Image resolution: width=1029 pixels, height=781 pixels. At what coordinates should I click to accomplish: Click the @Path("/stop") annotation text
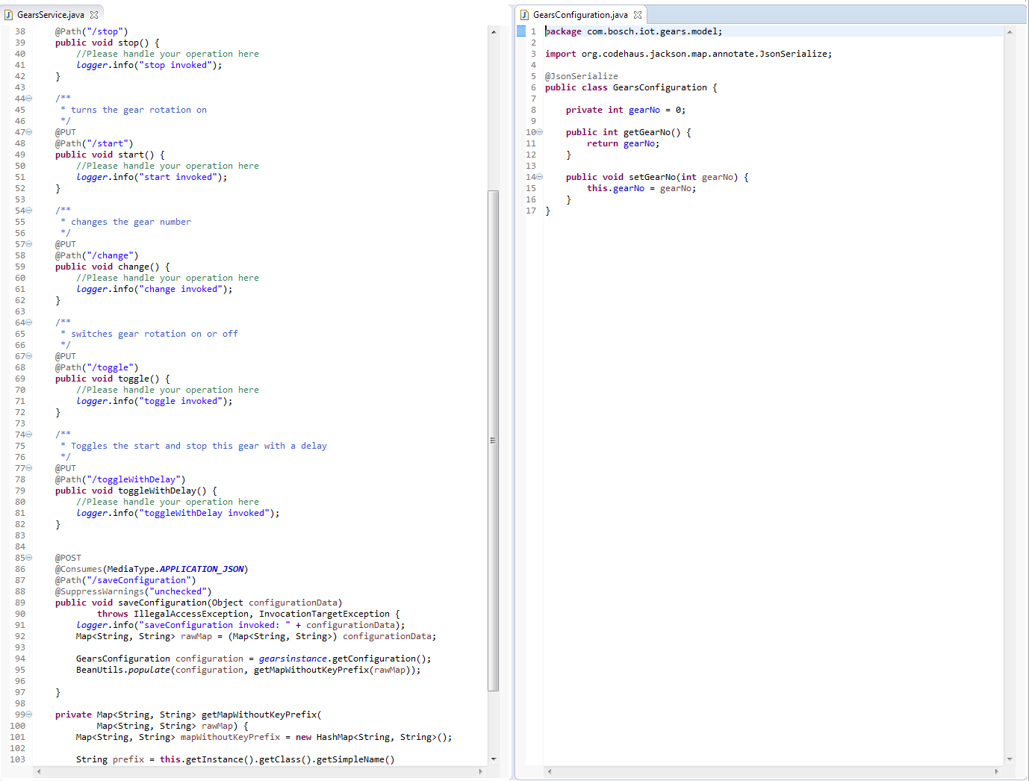[91, 31]
